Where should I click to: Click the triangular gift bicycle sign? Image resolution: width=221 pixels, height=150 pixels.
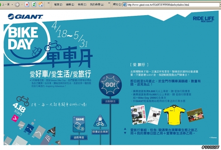pos(100,121)
